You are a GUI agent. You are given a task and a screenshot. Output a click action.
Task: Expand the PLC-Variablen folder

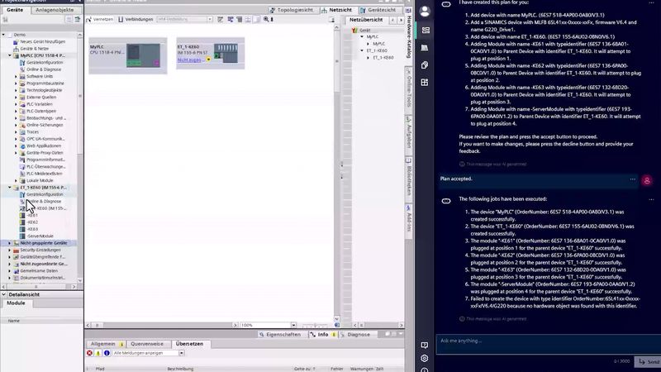pyautogui.click(x=16, y=104)
